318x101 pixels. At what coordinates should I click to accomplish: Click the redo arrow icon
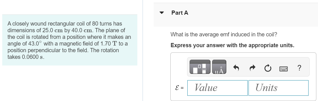pyautogui.click(x=252, y=68)
